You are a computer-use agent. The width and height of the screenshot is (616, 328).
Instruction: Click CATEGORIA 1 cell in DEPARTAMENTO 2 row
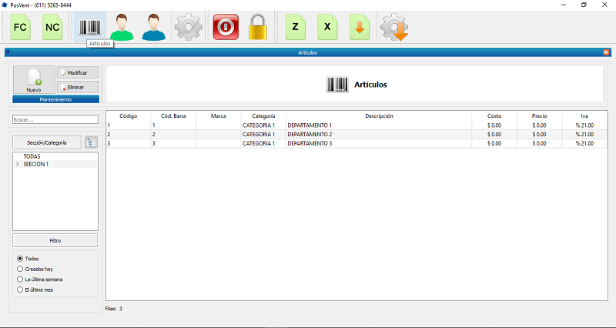[x=263, y=134]
